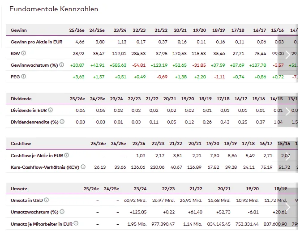
Task: Select the Cashflow table header 19/20
Action: (213, 144)
